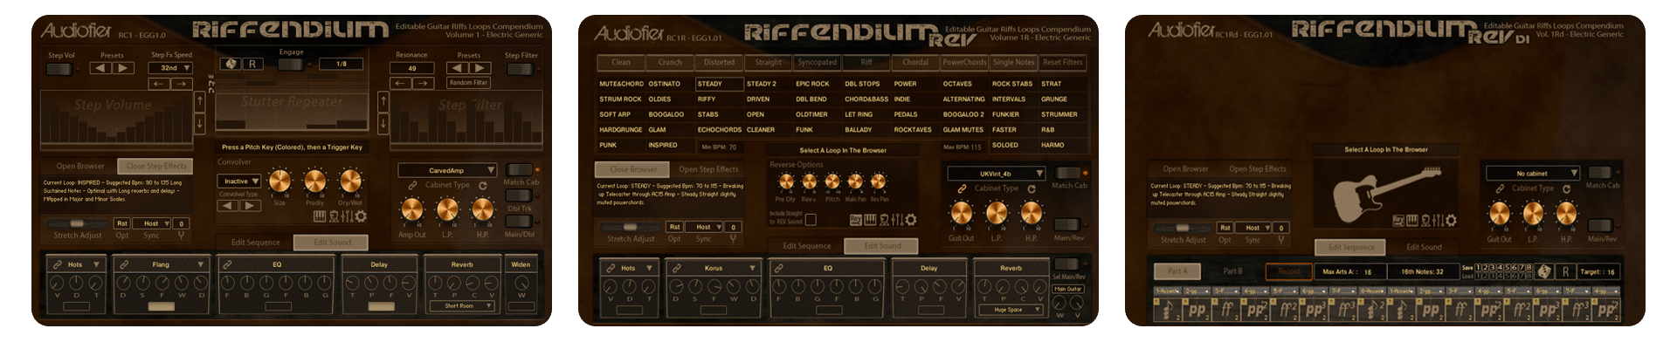Click the tuning fork icon in Rev DI window
Viewport: 1677px width, 349px height.
1280,239
